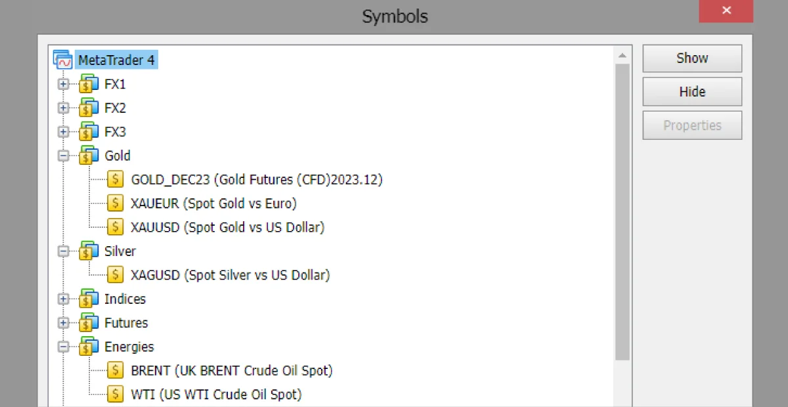
Task: Click the MetaTrader 4 root symbol icon
Action: pyautogui.click(x=62, y=59)
